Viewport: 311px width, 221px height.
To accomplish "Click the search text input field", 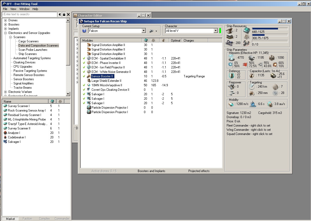I will [29, 14].
